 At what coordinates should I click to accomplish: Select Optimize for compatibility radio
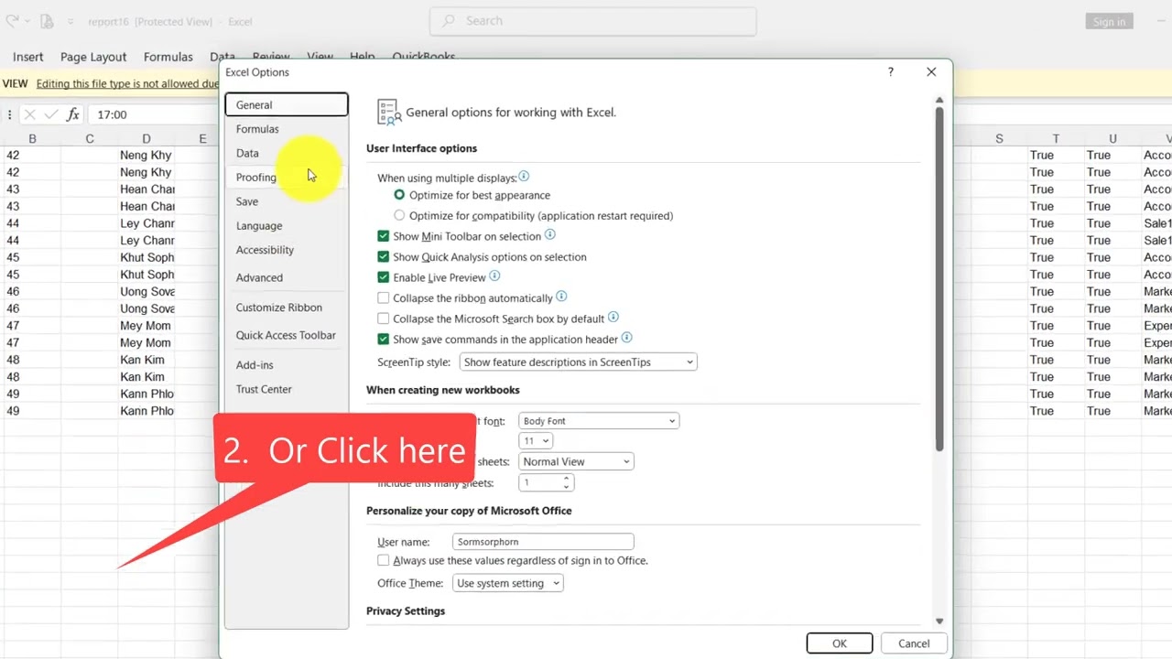[399, 215]
